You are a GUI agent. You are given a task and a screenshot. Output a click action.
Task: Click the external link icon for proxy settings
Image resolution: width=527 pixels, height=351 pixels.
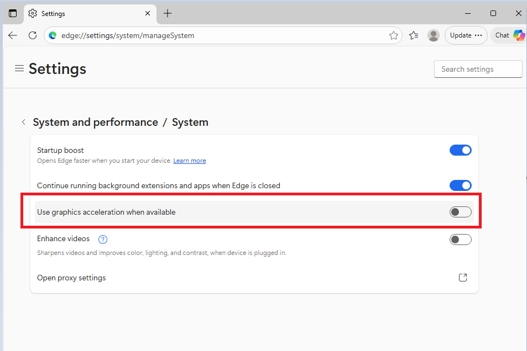pyautogui.click(x=463, y=278)
